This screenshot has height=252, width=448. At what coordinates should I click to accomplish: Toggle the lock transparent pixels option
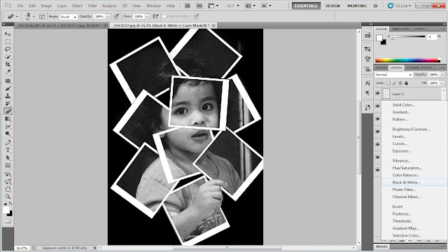click(x=388, y=83)
